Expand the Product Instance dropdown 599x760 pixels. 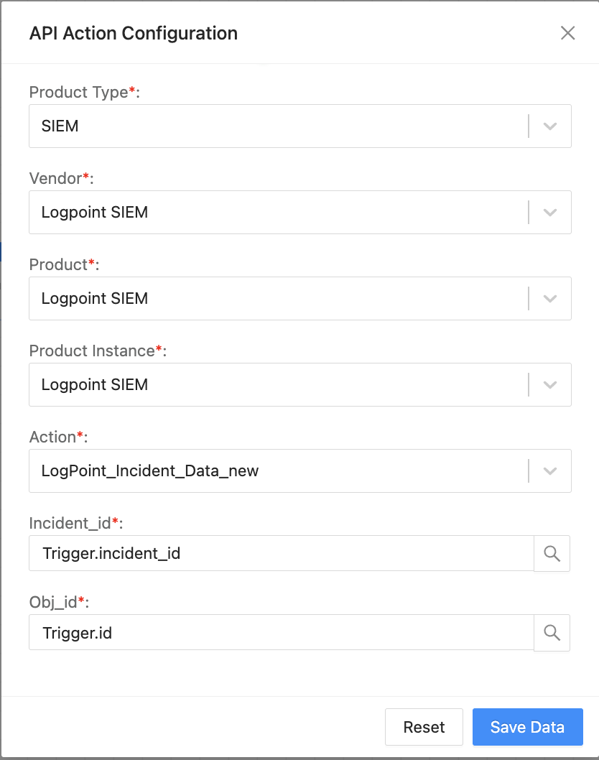pos(550,384)
